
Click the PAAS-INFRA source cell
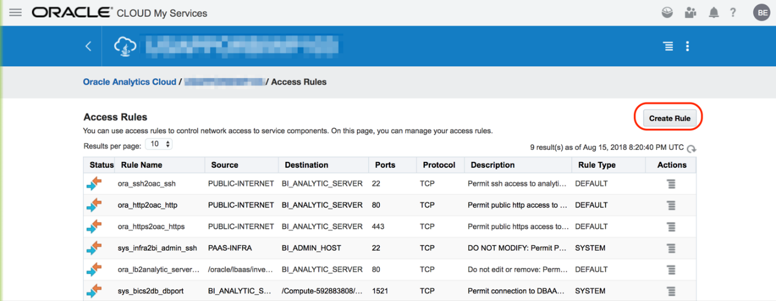(230, 248)
